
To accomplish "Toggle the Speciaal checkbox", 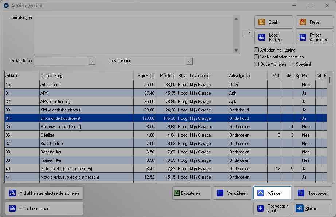I will (x=292, y=64).
